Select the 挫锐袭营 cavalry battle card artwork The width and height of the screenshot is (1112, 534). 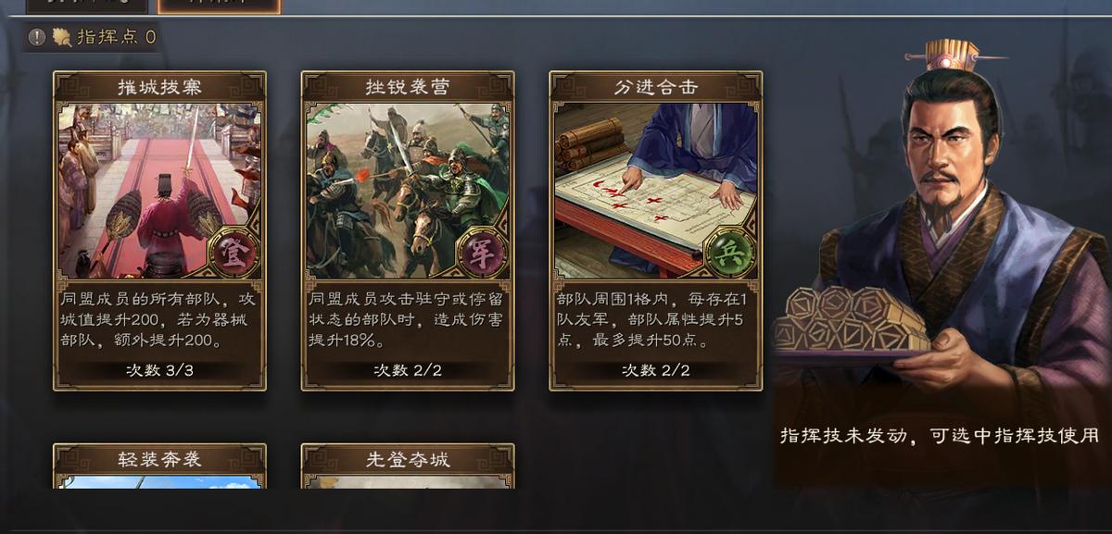tap(408, 191)
